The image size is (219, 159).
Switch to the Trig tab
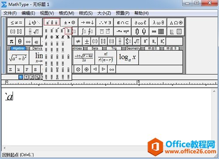pos(114,48)
